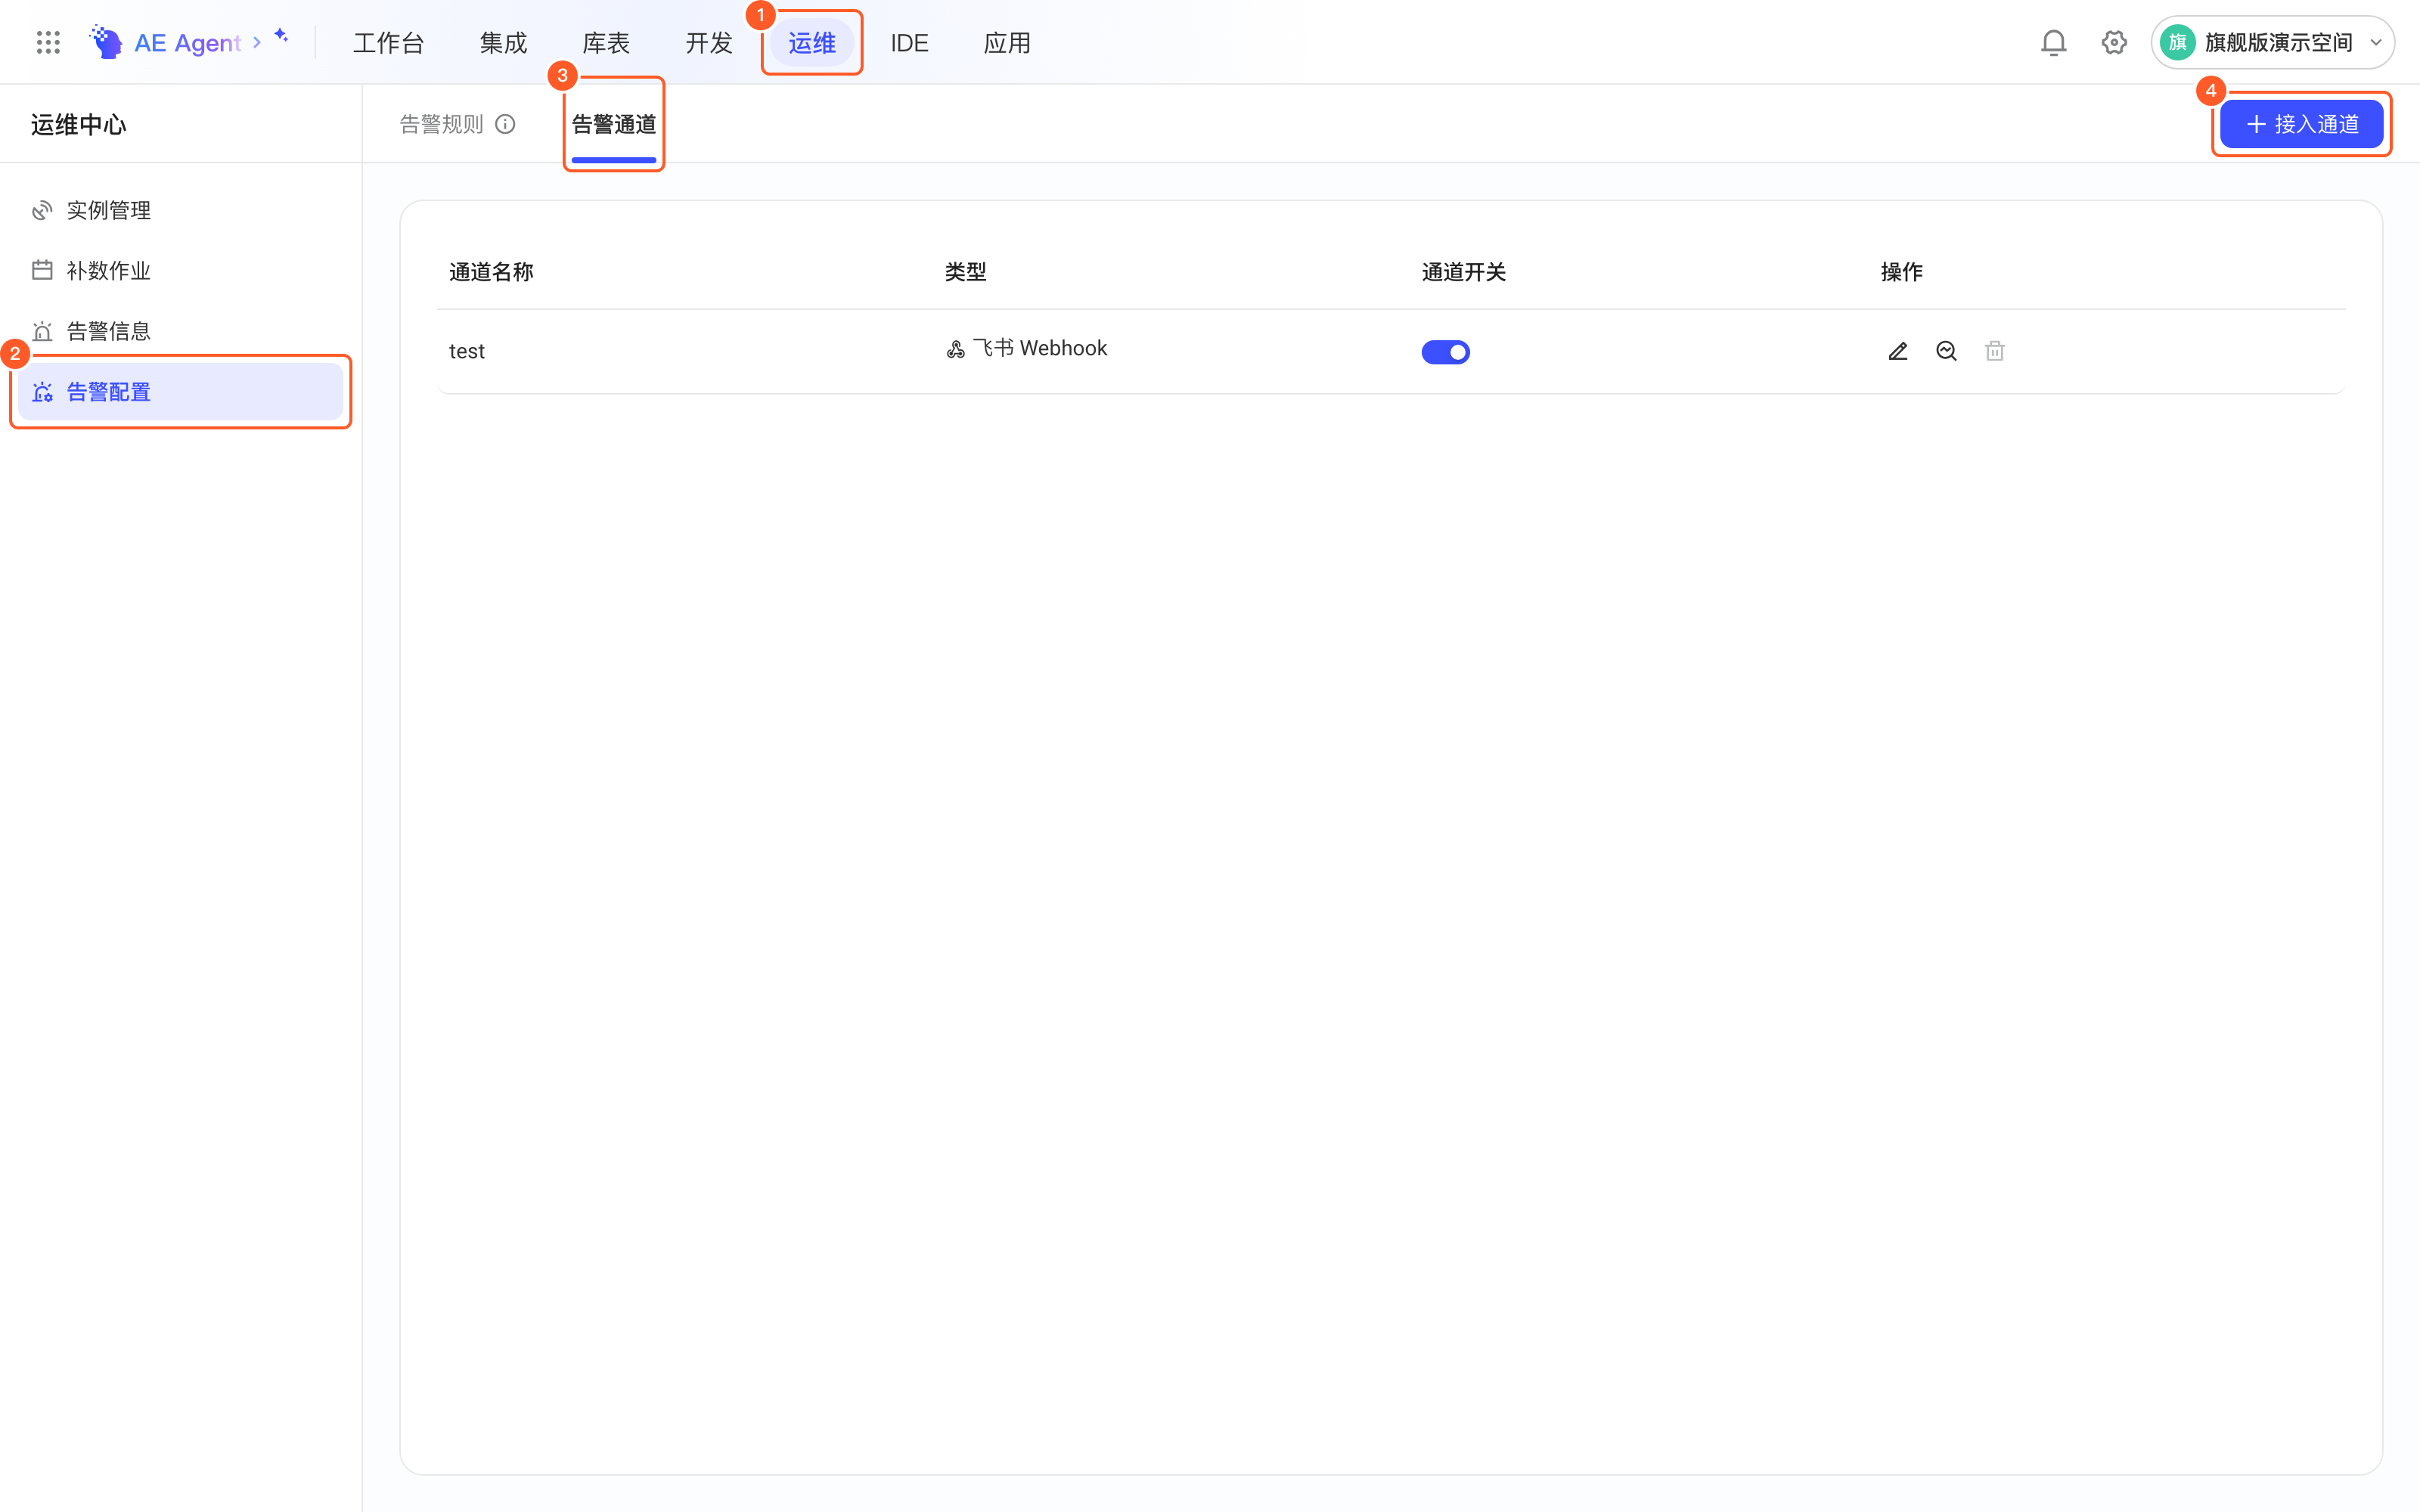This screenshot has width=2420, height=1512.
Task: Click the 运维中心 heading
Action: (x=79, y=124)
